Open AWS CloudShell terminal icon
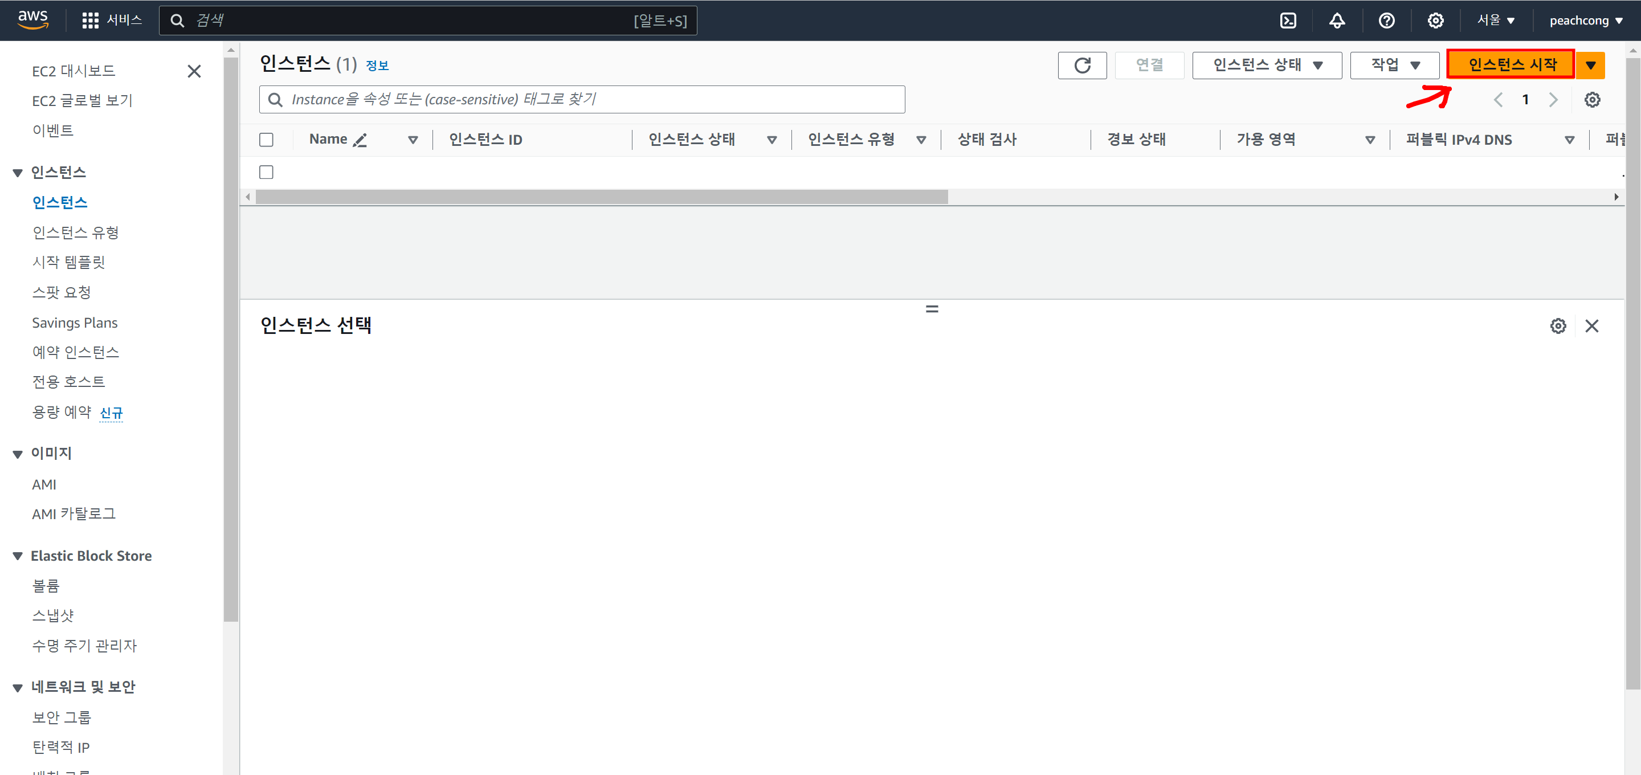This screenshot has height=775, width=1641. tap(1288, 21)
